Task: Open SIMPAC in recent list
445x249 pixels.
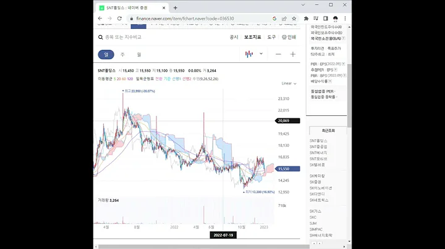Action: click(x=316, y=229)
